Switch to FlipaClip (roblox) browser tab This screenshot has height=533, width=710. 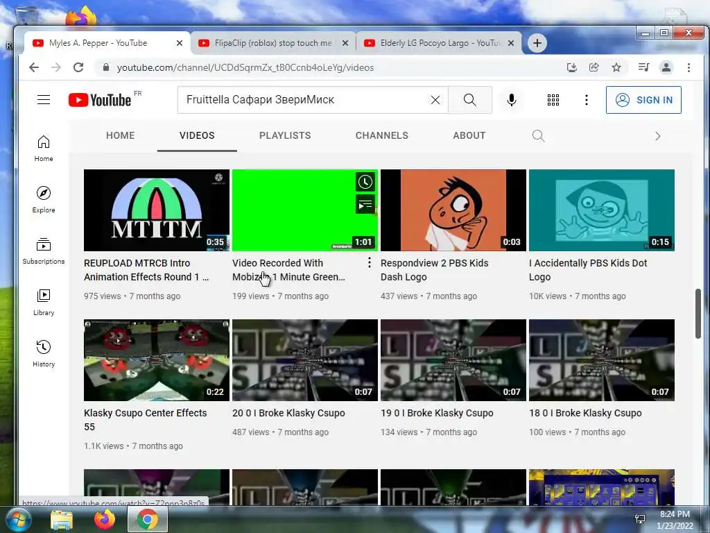(x=273, y=43)
